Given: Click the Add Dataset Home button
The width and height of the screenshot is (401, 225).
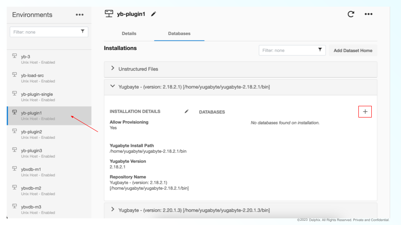Looking at the screenshot, I should click(x=353, y=50).
